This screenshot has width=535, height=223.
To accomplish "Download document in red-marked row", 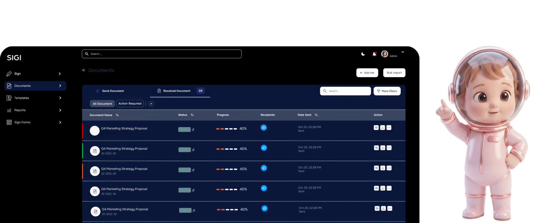I will pos(382,127).
